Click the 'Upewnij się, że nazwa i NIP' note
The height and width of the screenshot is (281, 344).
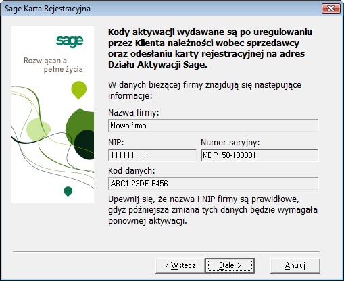(x=213, y=210)
